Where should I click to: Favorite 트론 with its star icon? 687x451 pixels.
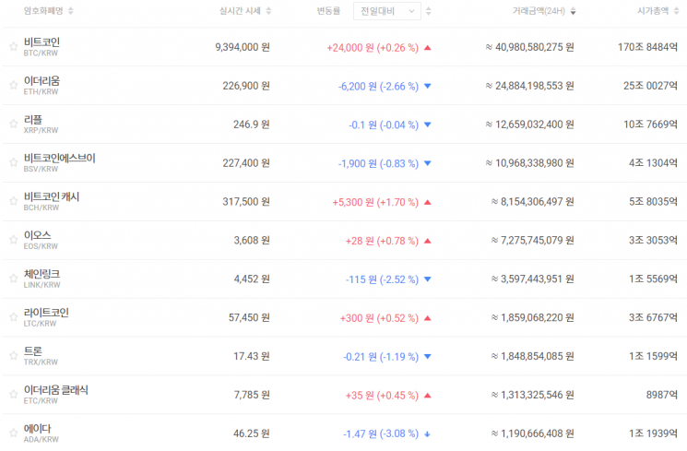coord(14,355)
